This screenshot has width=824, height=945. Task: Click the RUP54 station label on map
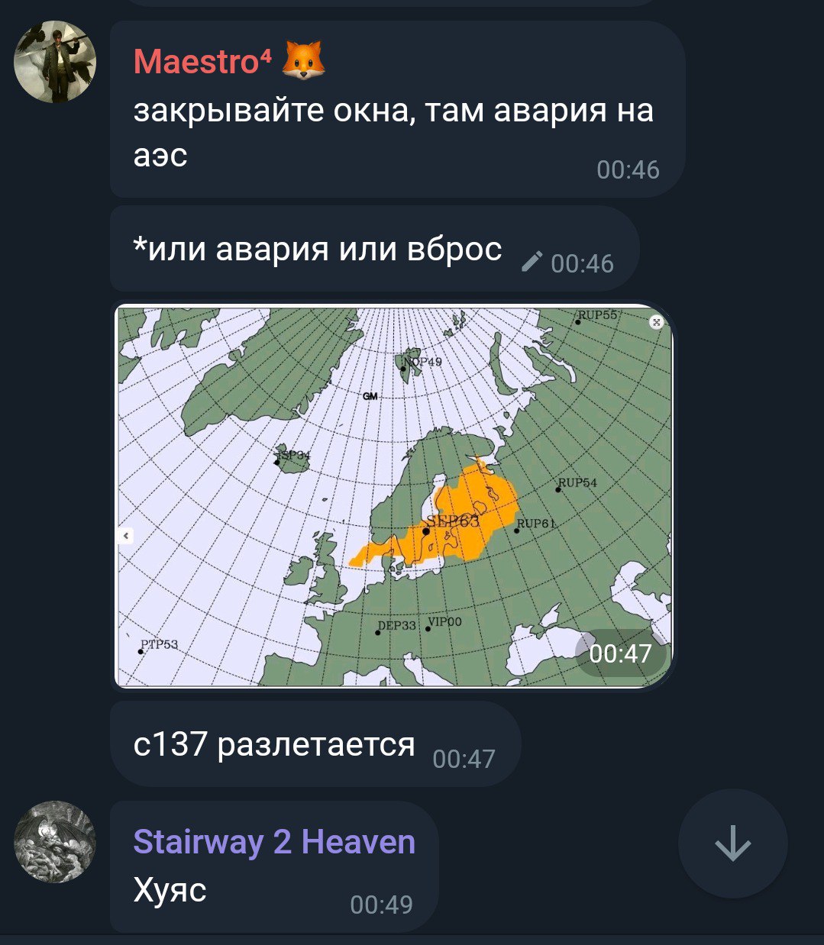577,482
